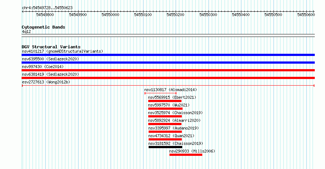Screen dimensions: 325x169
Task: Select the blue bar under nsv4101217
Action: (168, 55)
